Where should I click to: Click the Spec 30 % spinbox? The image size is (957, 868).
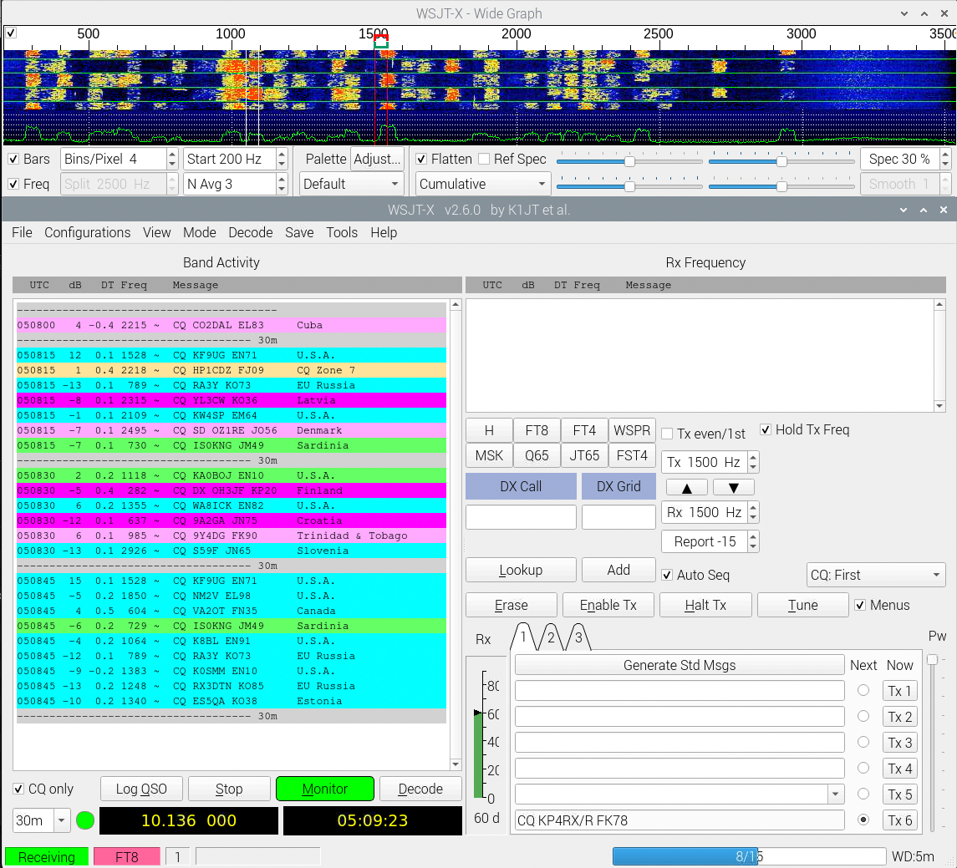coord(905,160)
